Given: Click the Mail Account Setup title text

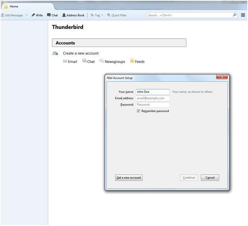Looking at the screenshot, I should (x=120, y=78).
